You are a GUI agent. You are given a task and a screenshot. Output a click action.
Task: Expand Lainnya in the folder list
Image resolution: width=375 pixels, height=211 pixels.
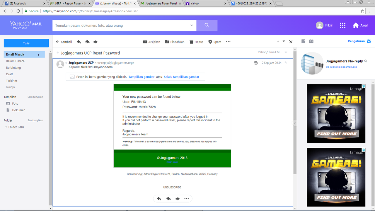point(10,87)
